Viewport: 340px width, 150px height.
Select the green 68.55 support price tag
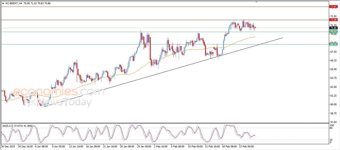(333, 44)
